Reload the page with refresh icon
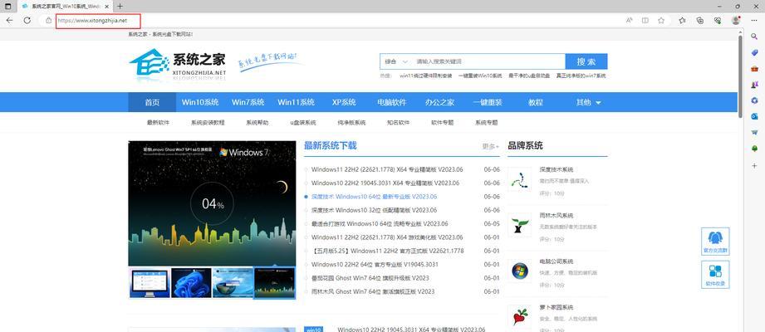Image resolution: width=765 pixels, height=332 pixels. pos(27,21)
